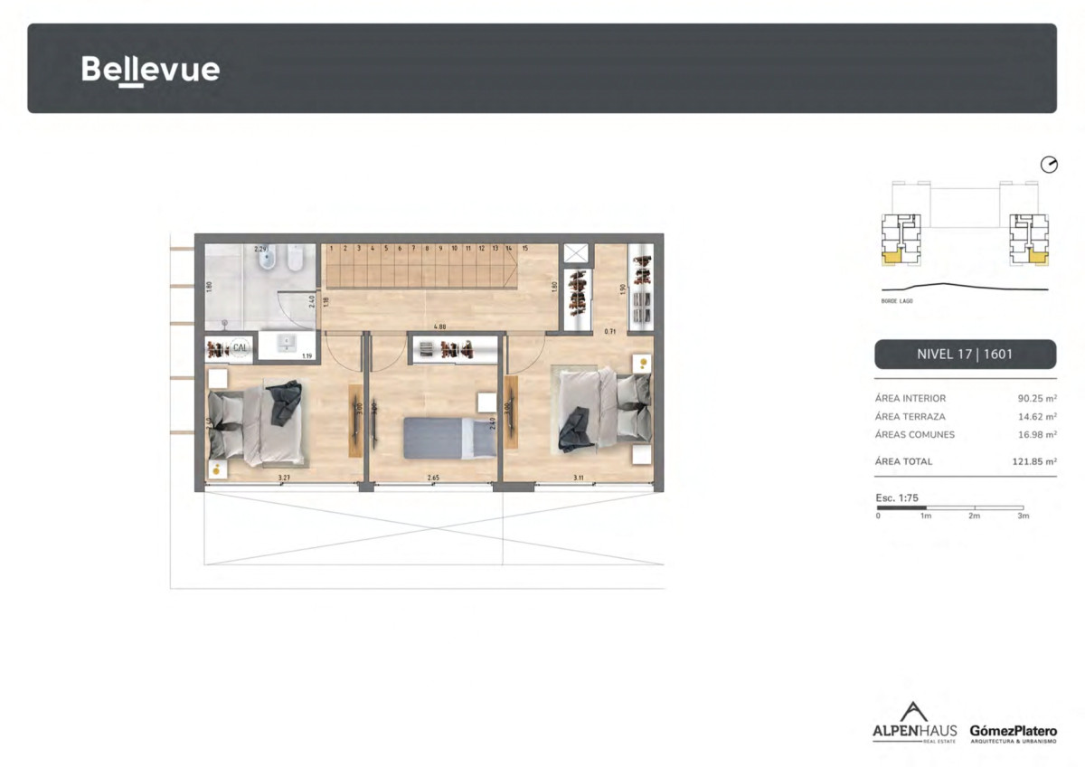Viewport: 1085px width, 767px height.
Task: Click the closet wardrobe in middle bedroom
Action: 455,348
